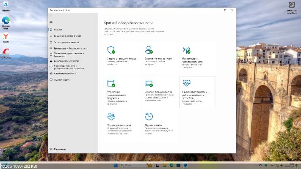Image resolution: width=301 pixels, height=169 pixels.
Task: Open the red arc desktop shortcut
Action: tap(6, 53)
